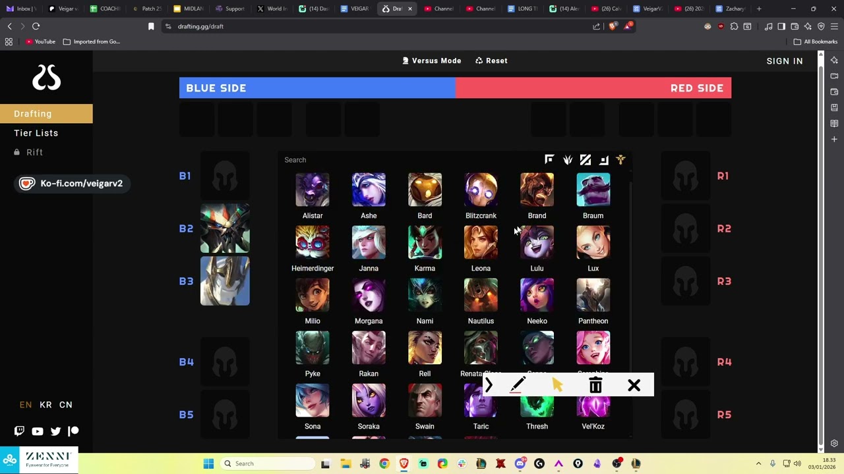Viewport: 844px width, 474px height.
Task: Select the pen annotation tool
Action: pyautogui.click(x=518, y=385)
